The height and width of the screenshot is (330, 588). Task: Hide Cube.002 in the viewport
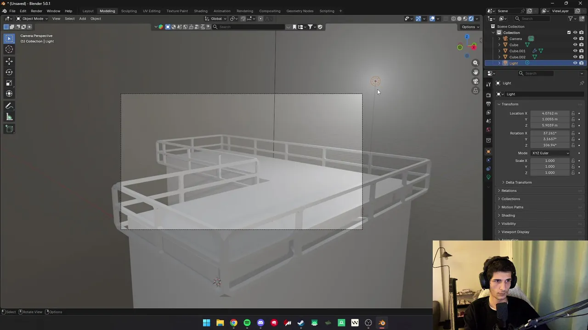click(x=575, y=57)
